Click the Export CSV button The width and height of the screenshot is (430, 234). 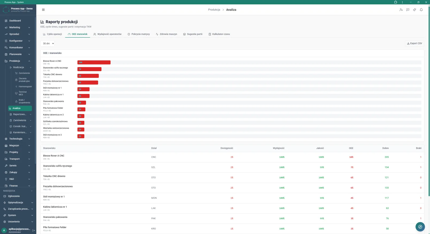414,43
